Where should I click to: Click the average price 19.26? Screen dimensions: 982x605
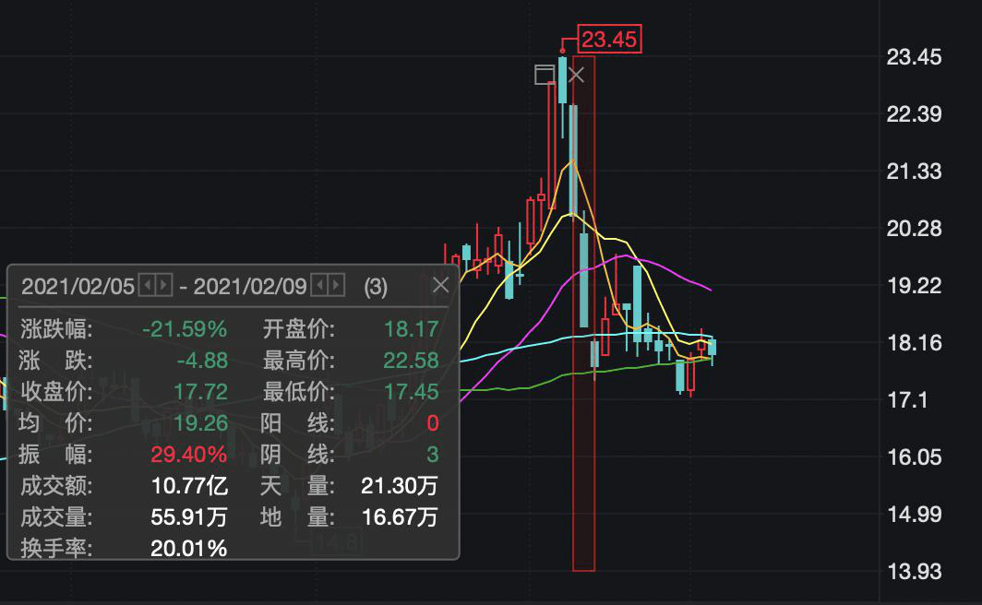point(200,423)
